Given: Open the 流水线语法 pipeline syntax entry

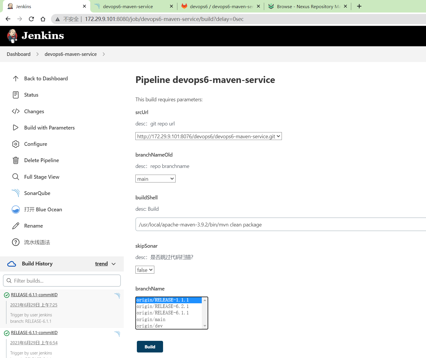Looking at the screenshot, I should pyautogui.click(x=37, y=242).
